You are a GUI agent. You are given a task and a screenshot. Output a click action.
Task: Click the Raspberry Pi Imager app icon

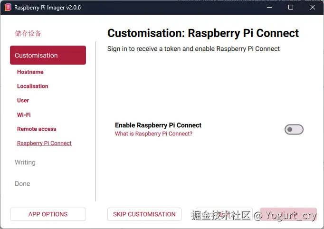click(x=8, y=8)
